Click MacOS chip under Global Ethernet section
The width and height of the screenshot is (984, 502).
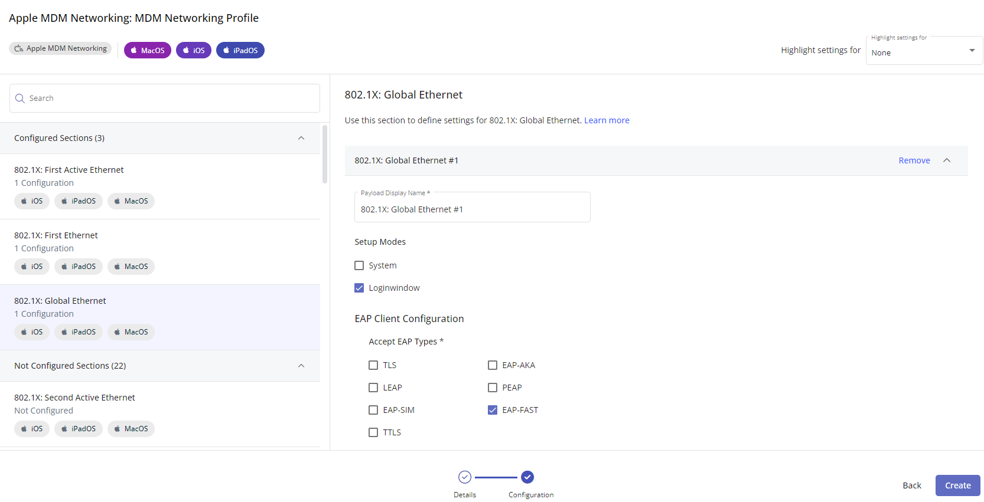131,332
